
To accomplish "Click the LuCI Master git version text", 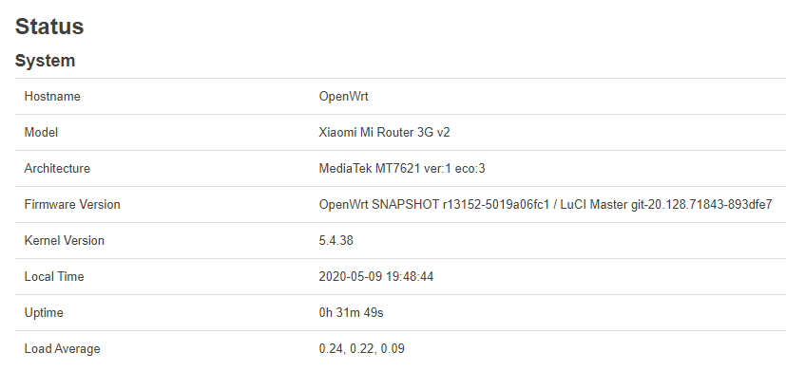I will click(668, 204).
